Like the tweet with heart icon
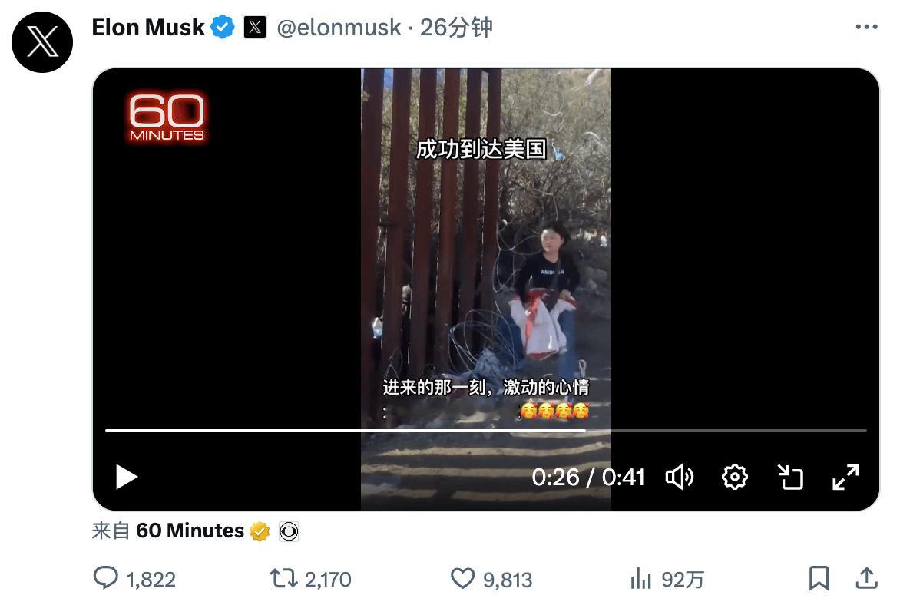 point(462,578)
